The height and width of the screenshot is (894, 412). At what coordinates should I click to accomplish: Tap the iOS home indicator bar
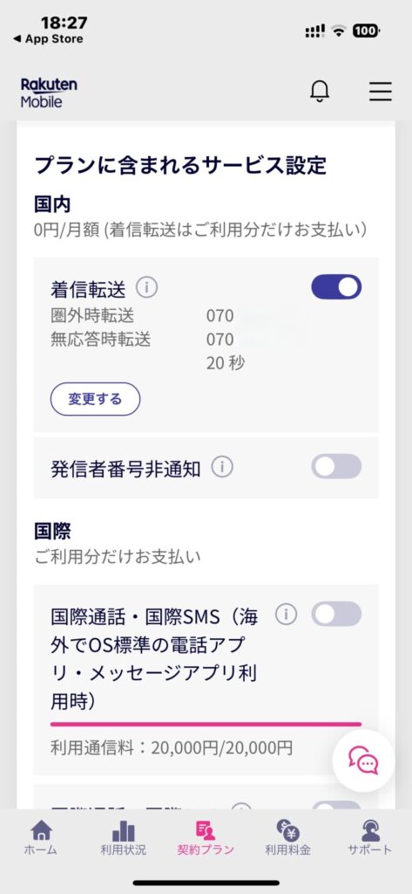click(206, 883)
